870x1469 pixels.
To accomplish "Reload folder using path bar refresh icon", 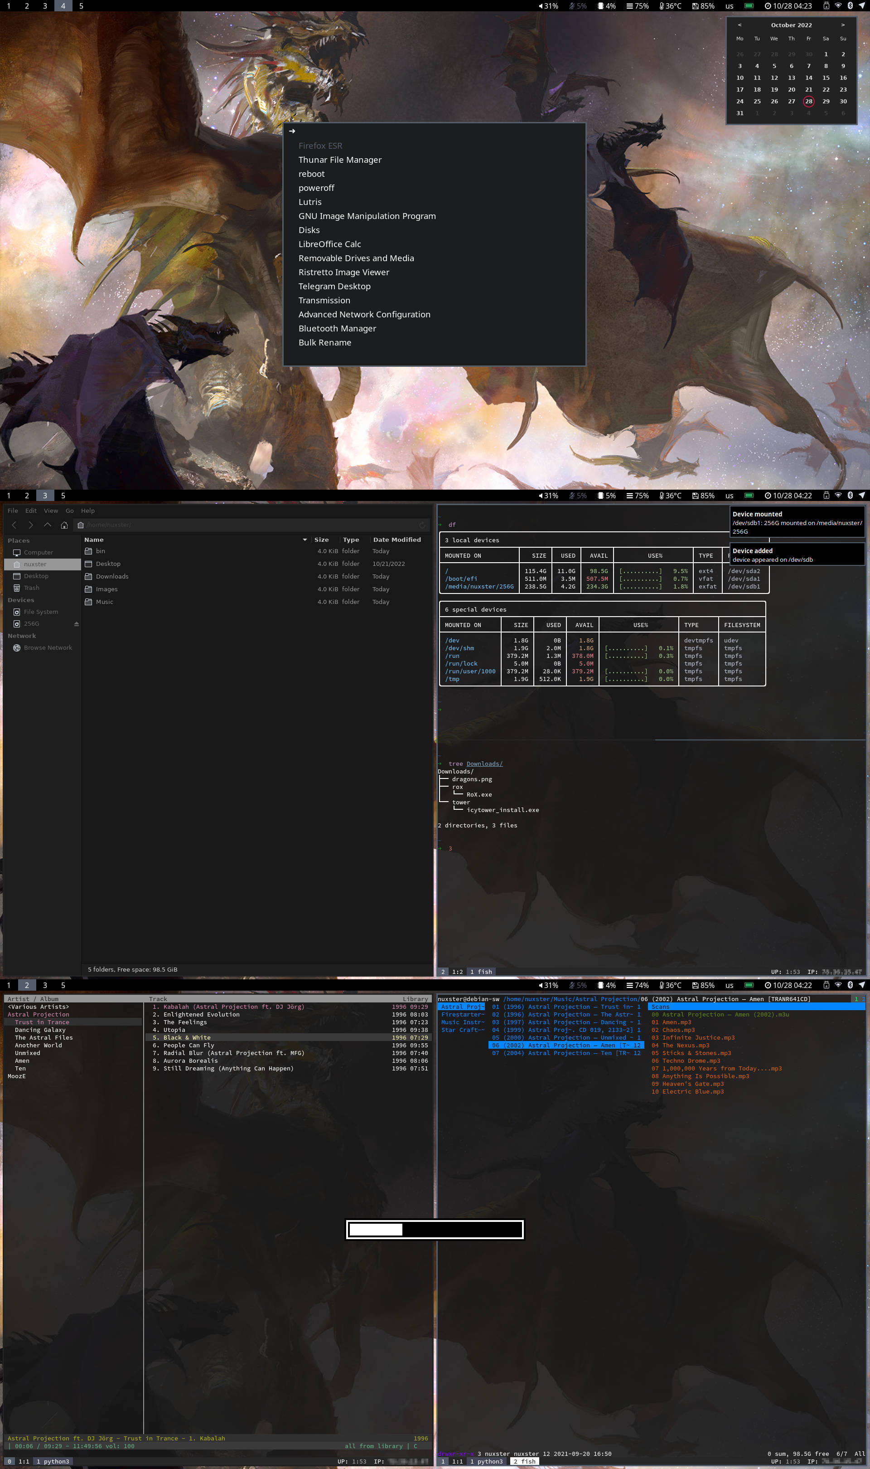I will pyautogui.click(x=422, y=525).
